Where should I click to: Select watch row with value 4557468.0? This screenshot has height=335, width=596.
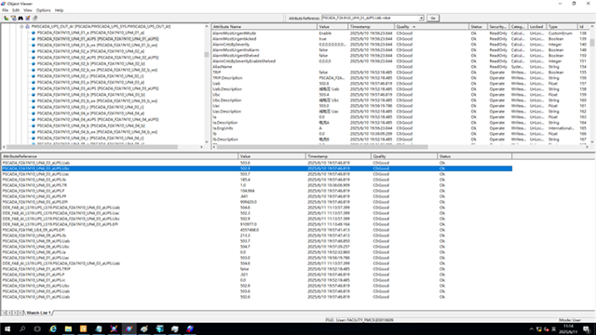click(x=257, y=230)
